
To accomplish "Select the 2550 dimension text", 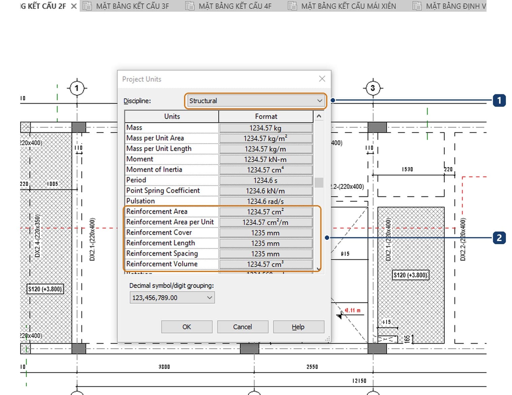I will (x=312, y=367).
